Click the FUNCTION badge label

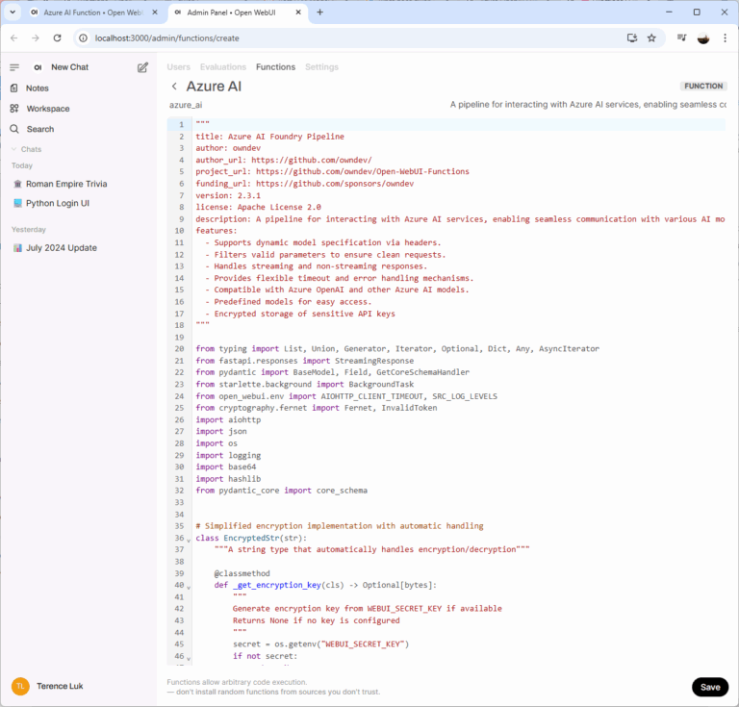click(x=703, y=87)
